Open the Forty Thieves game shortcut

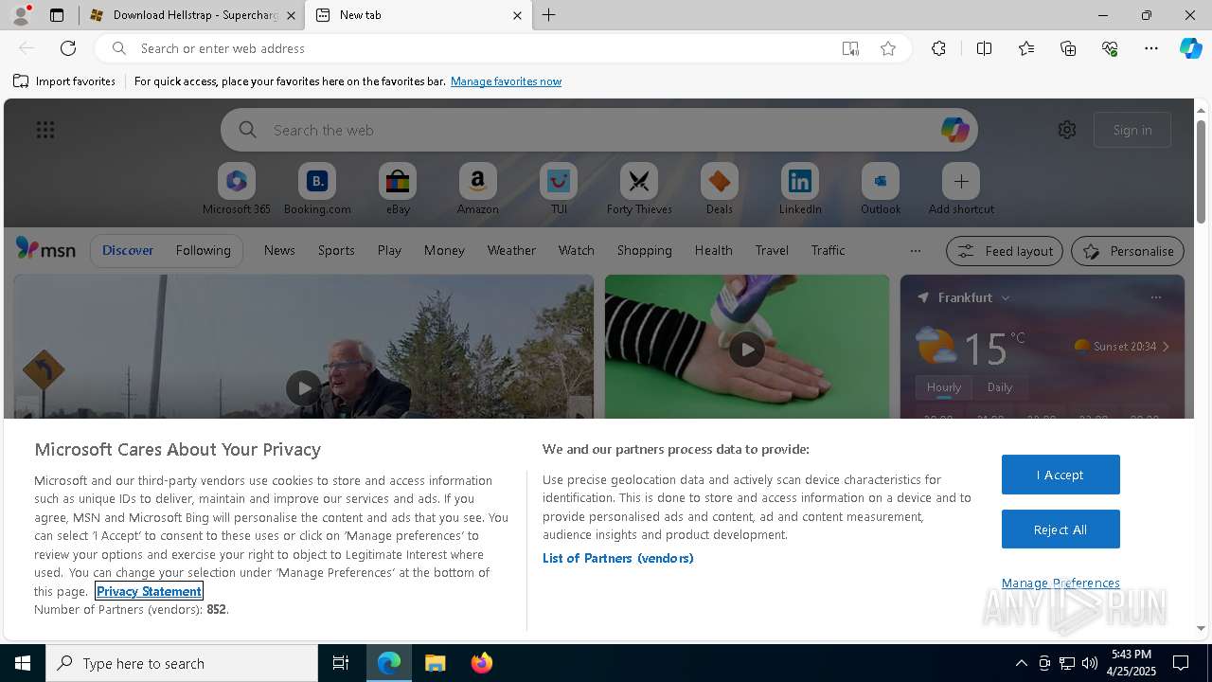point(639,189)
